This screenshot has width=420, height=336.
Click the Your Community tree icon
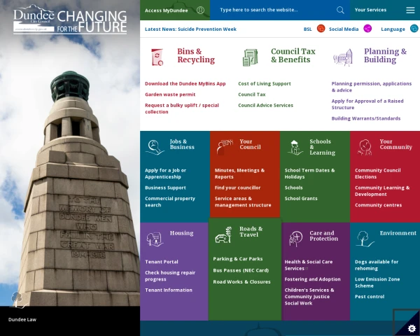(x=365, y=147)
